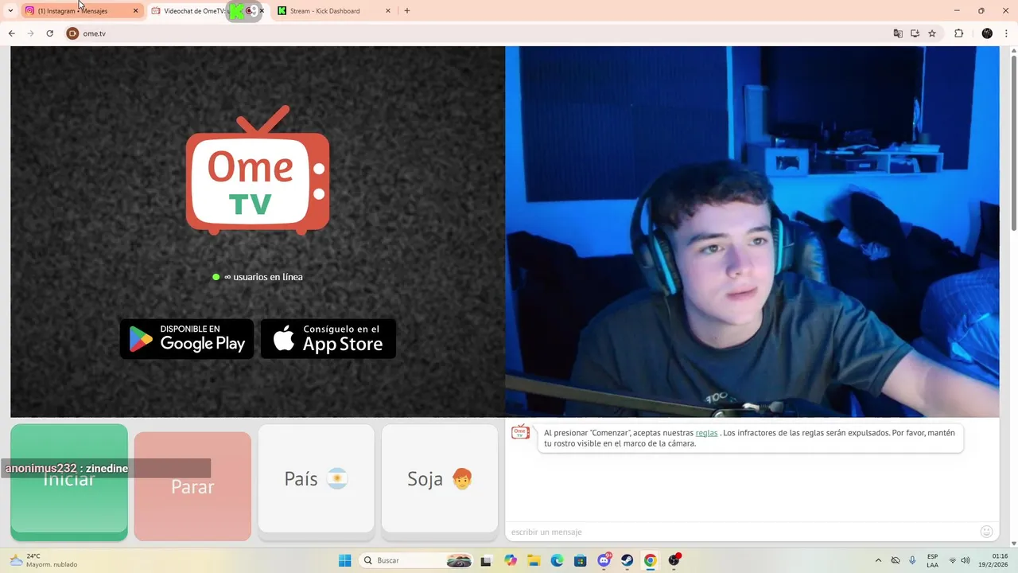Open the emoji picker smiley icon
1018x573 pixels.
click(x=987, y=532)
